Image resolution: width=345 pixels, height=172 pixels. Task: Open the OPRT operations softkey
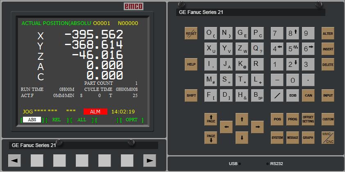(132, 120)
